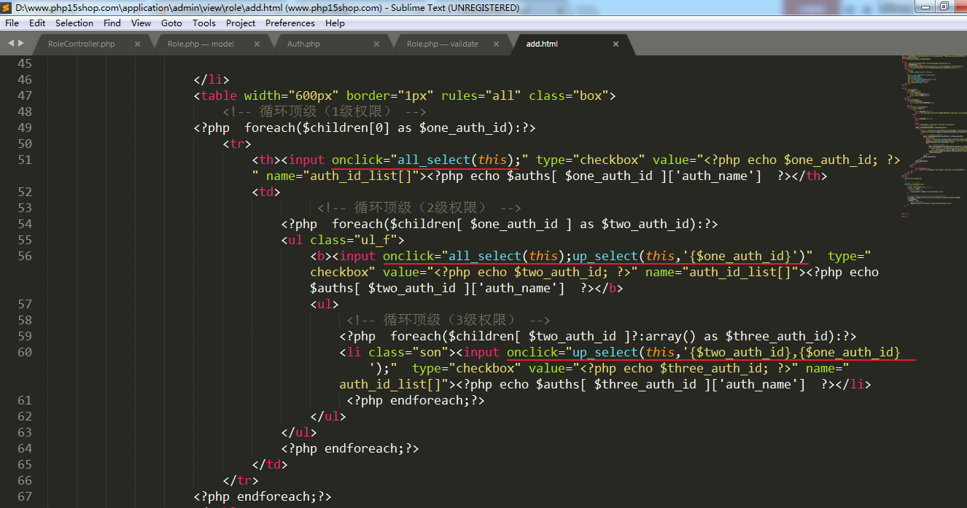
Task: Click the left tab-scroll arrow
Action: point(11,44)
